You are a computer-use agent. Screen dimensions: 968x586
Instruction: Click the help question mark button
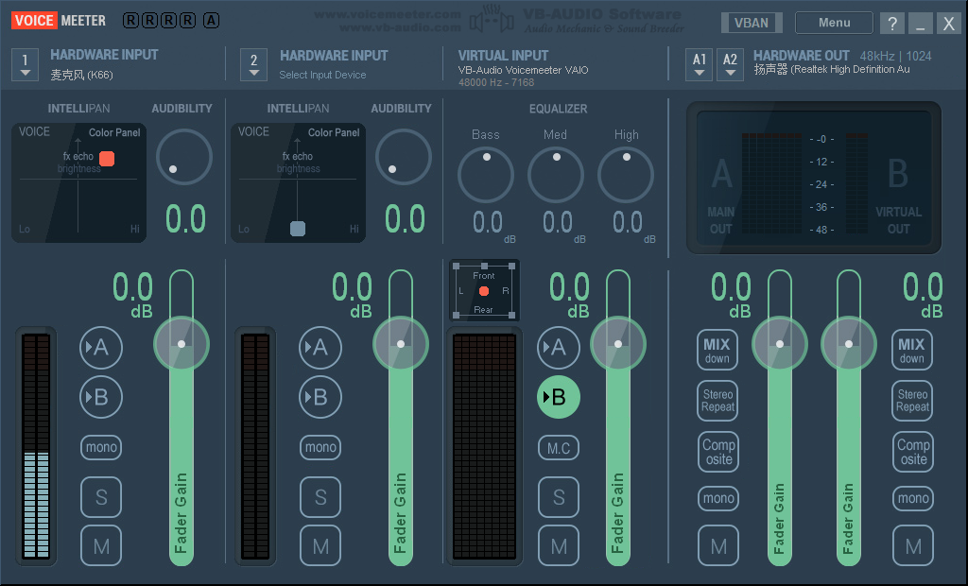tap(892, 24)
